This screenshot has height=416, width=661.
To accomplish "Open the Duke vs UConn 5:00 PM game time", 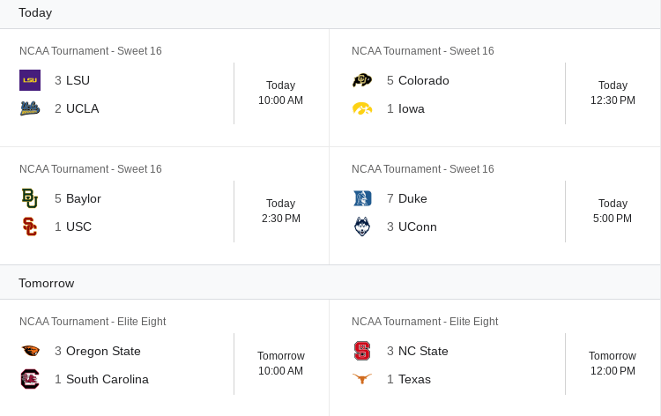I will click(x=612, y=211).
